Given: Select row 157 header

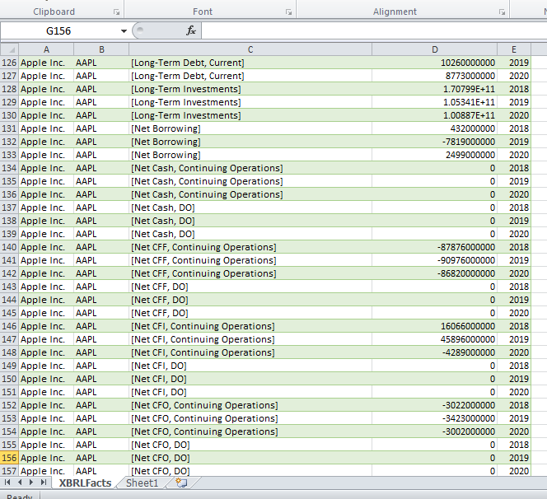Looking at the screenshot, I should [9, 471].
